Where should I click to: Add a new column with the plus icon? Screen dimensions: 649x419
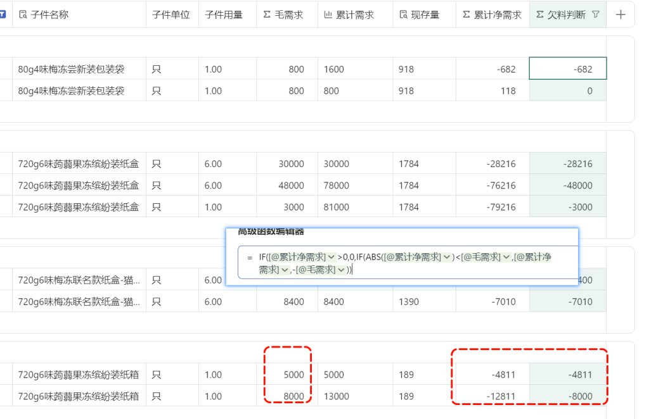[x=620, y=15]
